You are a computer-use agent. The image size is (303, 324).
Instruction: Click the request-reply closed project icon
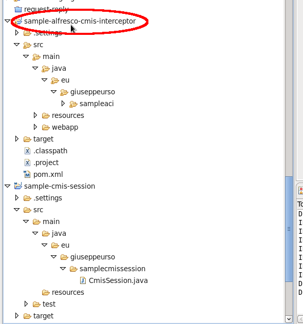18,9
